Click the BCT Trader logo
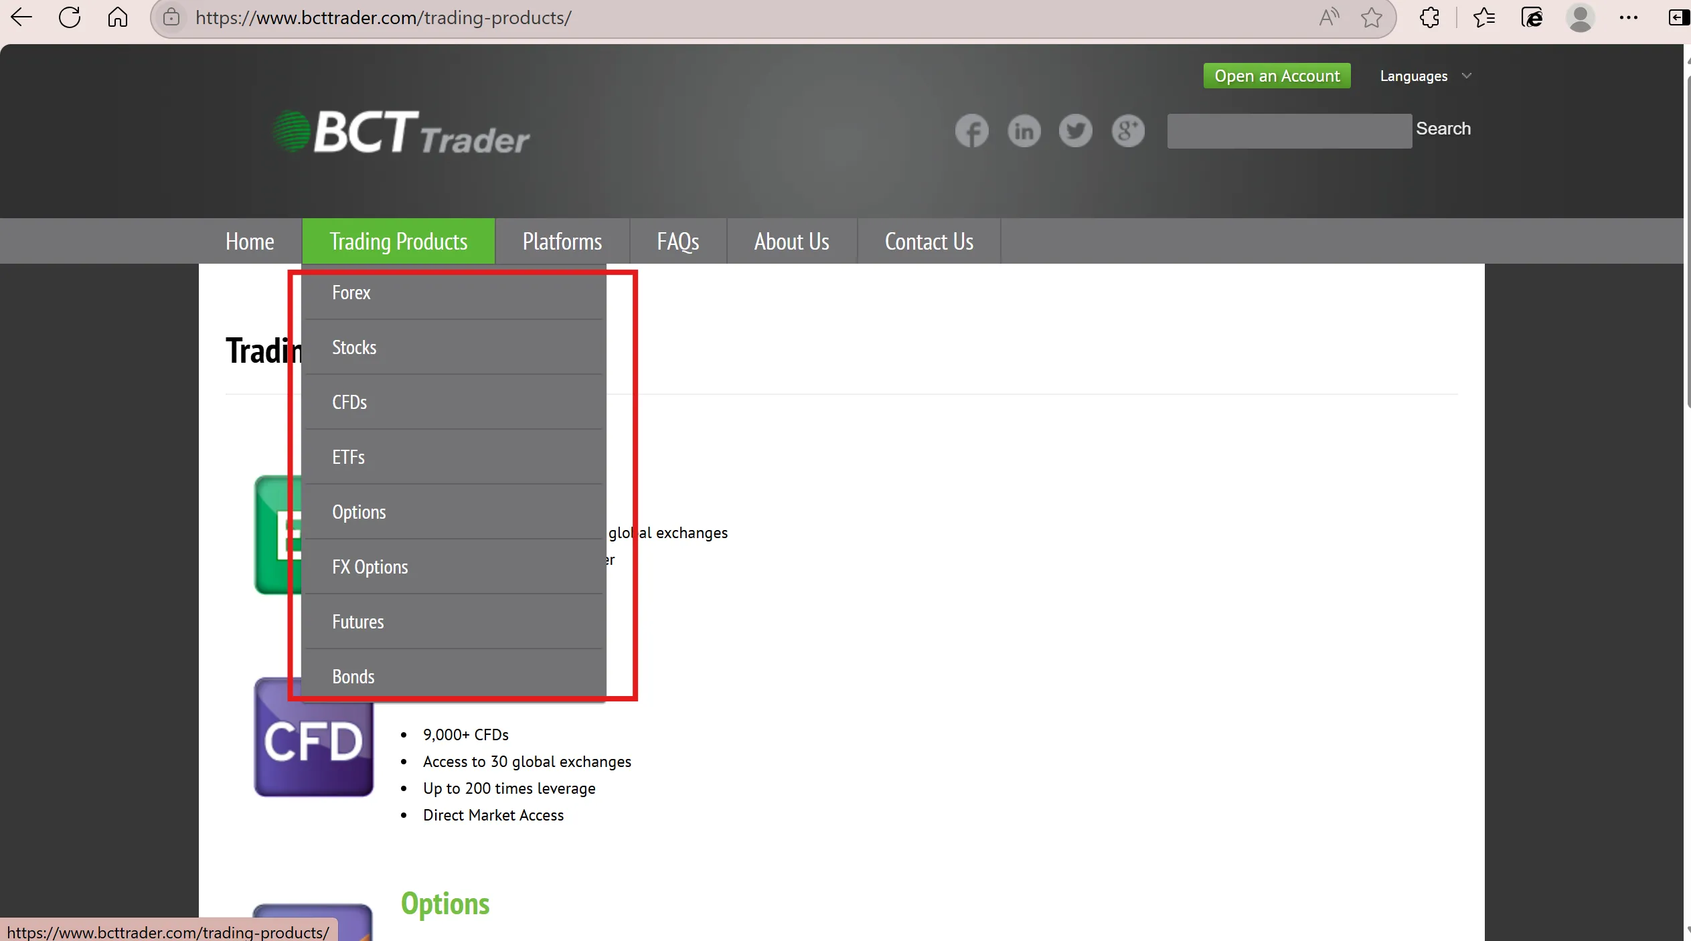 (x=401, y=132)
